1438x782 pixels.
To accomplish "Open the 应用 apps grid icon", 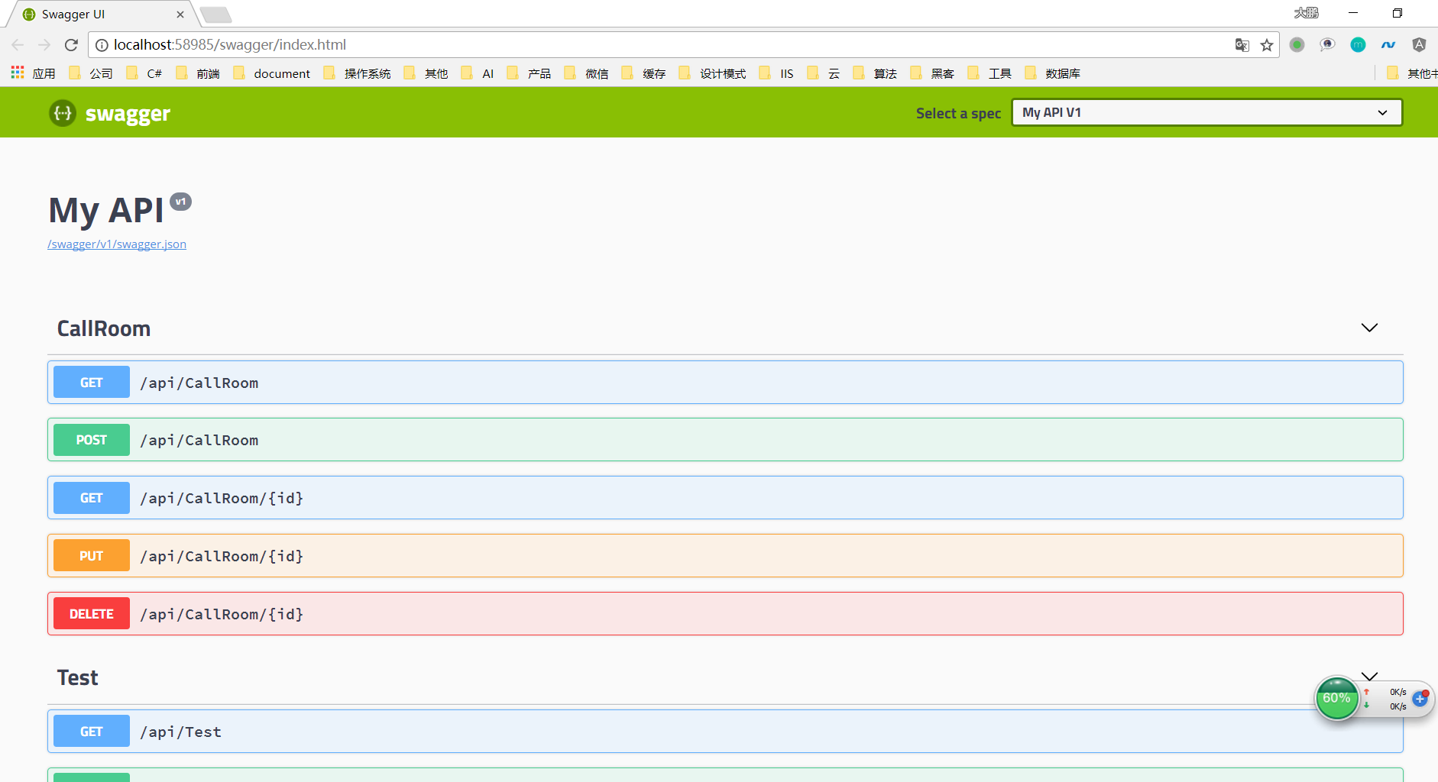I will [18, 73].
